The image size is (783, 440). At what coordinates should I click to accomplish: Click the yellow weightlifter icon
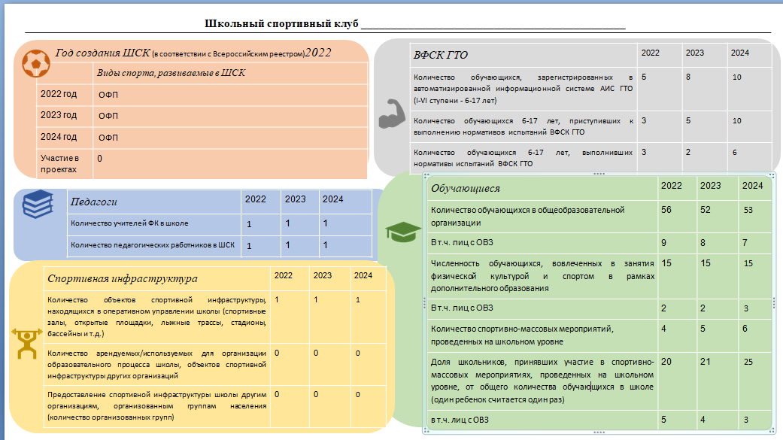26,344
